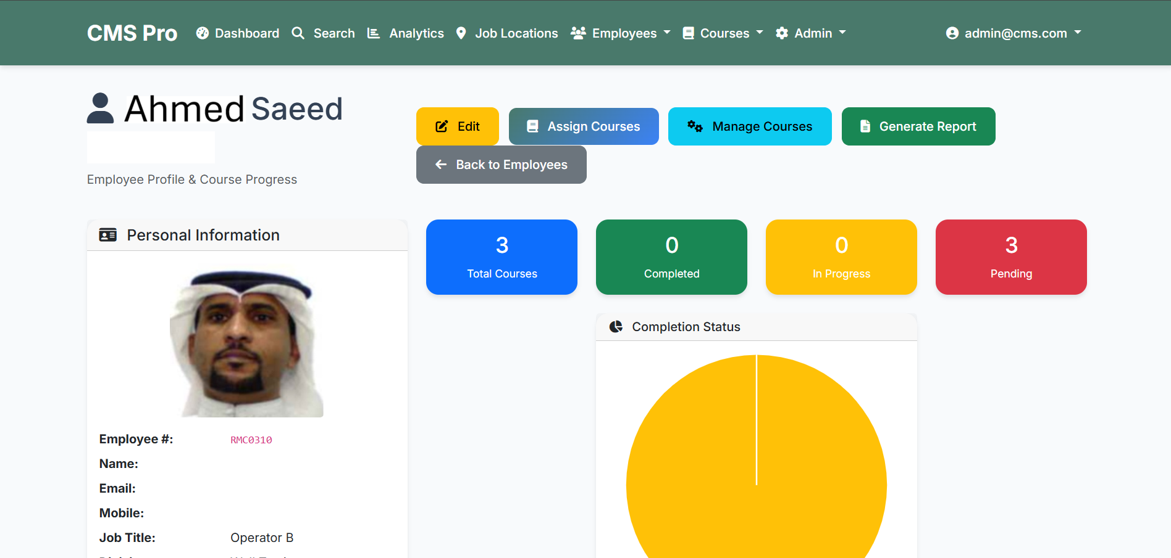Click the Personal Information header text
Screen dimensions: 1171x558
pos(203,235)
